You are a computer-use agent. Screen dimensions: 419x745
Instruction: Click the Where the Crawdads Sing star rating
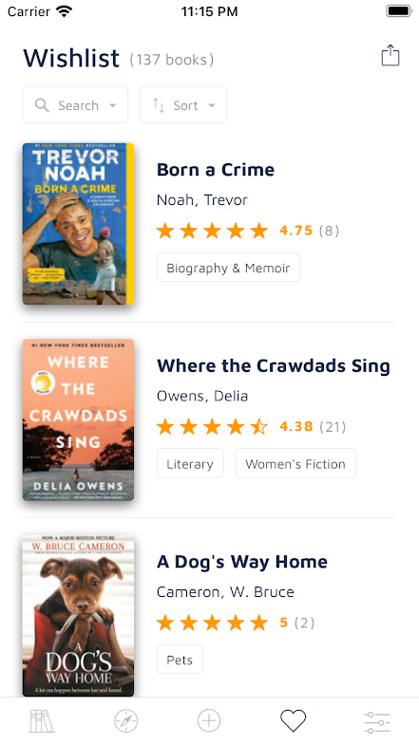coord(212,427)
